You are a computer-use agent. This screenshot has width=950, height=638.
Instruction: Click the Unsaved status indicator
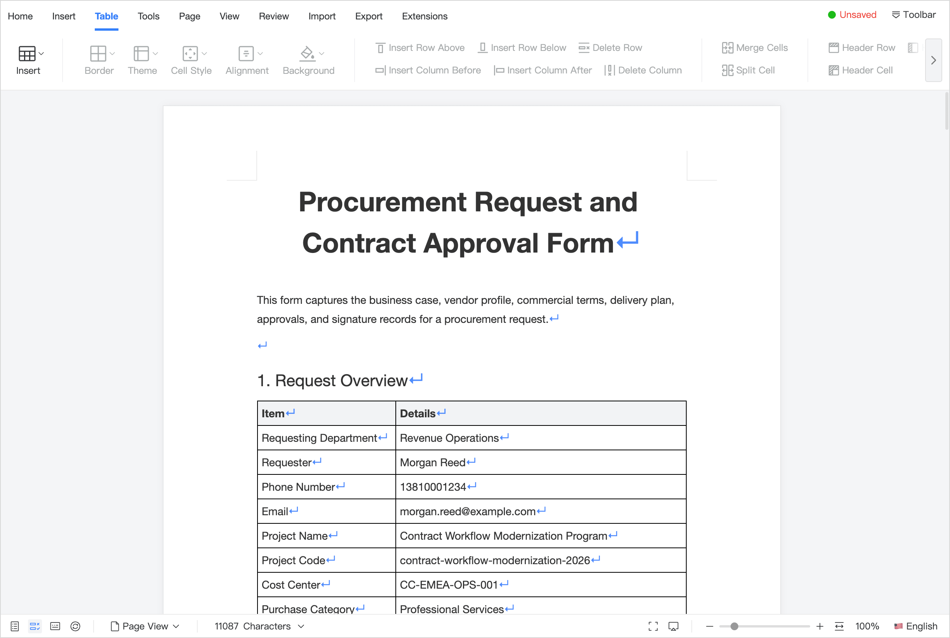click(x=852, y=15)
